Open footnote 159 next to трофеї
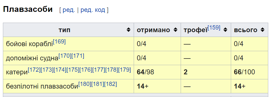 point(214,28)
